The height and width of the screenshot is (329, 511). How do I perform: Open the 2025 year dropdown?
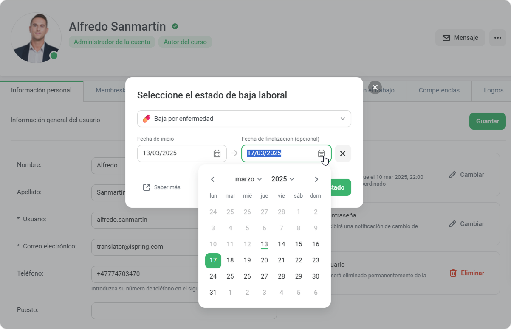pos(282,179)
